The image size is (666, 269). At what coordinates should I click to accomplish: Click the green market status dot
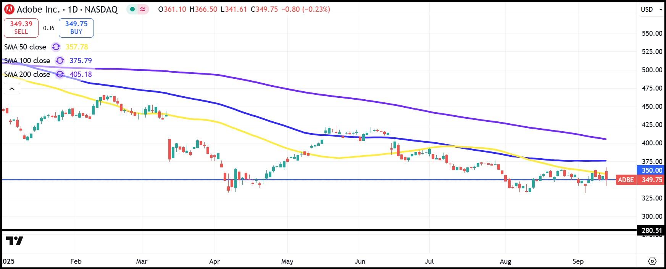132,10
